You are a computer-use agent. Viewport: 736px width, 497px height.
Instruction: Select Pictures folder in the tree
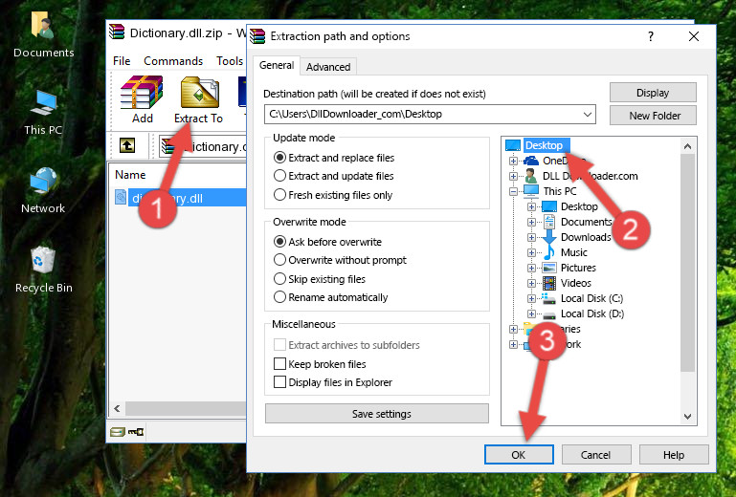tap(578, 268)
